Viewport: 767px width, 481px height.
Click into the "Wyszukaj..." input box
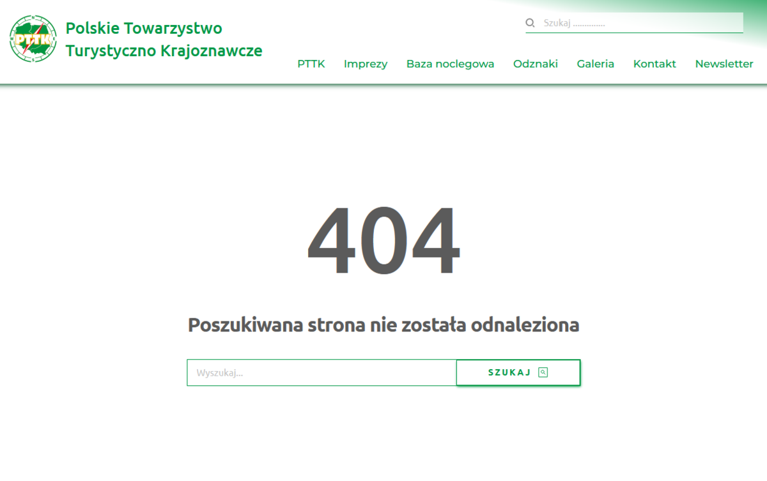321,372
